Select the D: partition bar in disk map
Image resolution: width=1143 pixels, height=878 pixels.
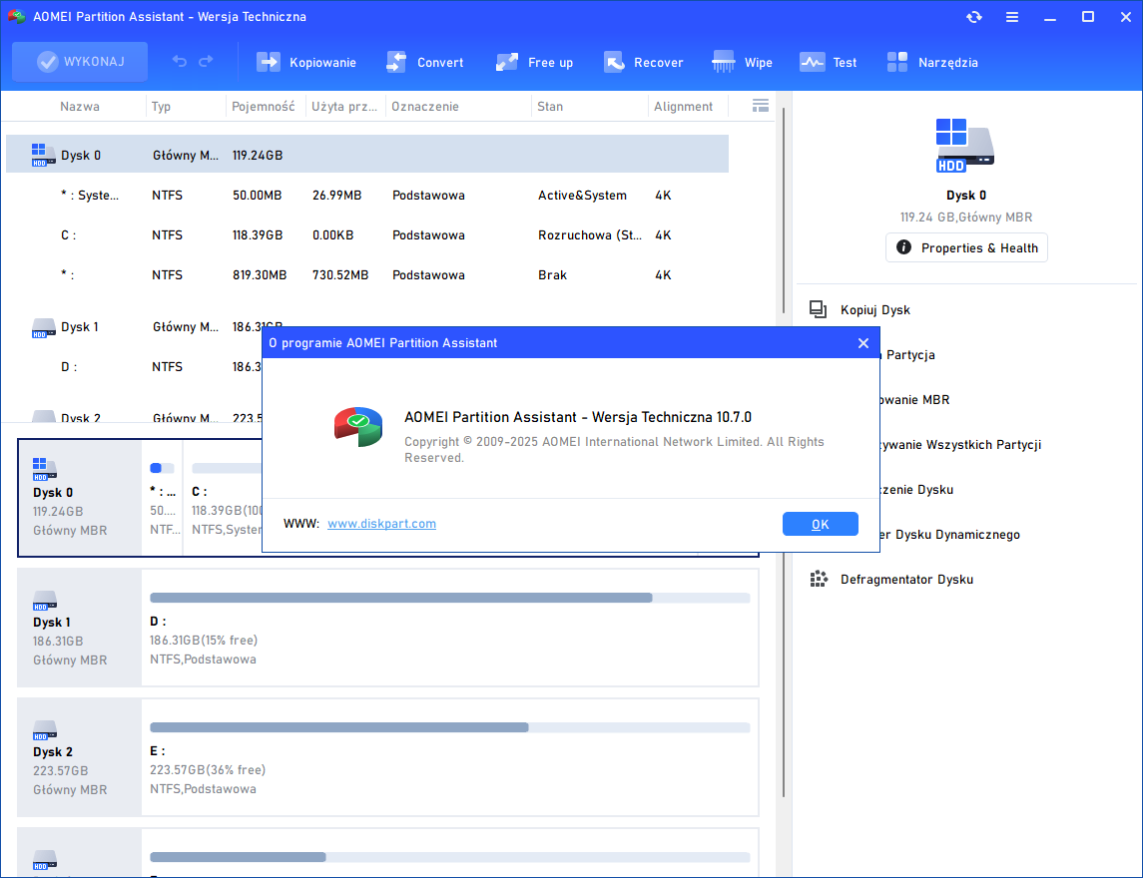[x=450, y=599]
